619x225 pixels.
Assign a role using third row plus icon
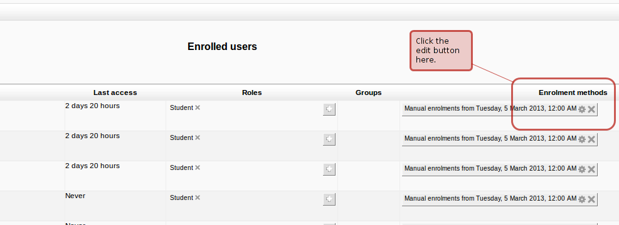click(x=329, y=169)
